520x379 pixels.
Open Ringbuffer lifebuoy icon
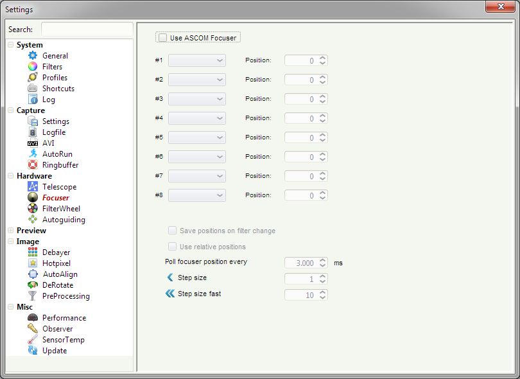[33, 164]
